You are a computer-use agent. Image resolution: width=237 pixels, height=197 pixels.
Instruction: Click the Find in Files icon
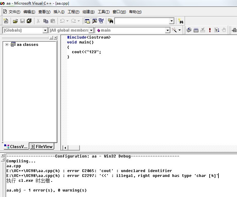click(x=111, y=21)
